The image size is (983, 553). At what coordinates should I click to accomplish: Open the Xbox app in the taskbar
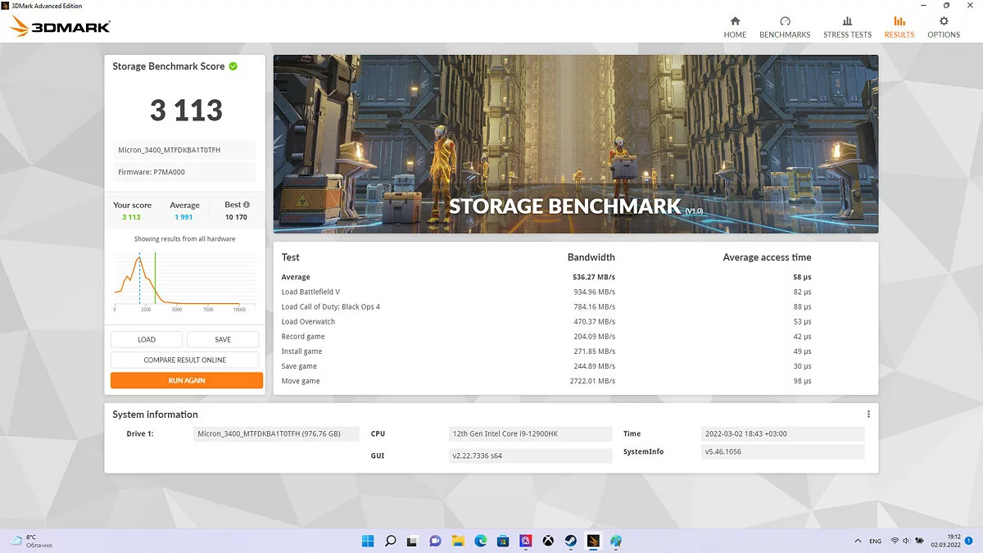coord(548,541)
